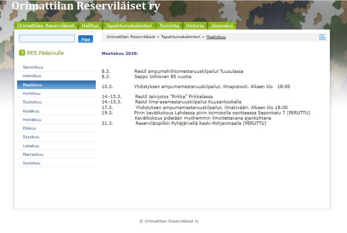
Task: Select the Jäseneksi navigation tab
Action: (221, 26)
